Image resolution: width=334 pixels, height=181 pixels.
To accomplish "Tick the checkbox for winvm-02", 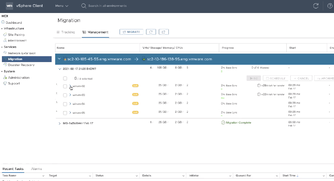I will tap(65, 86).
